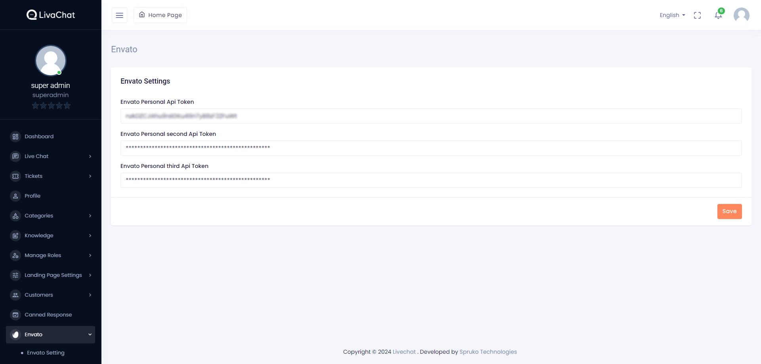Click the Dashboard sidebar icon
This screenshot has width=761, height=364.
(15, 137)
